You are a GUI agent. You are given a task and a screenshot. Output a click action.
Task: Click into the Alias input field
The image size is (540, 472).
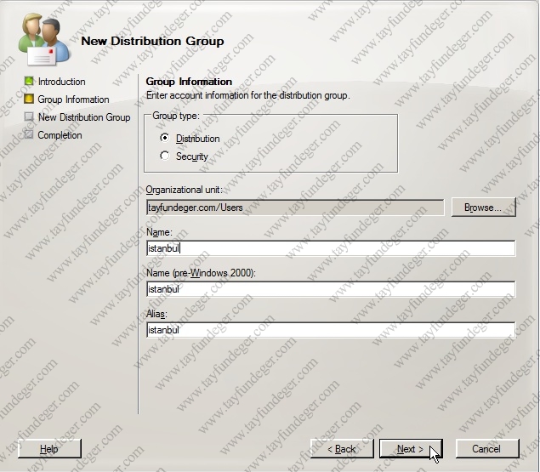pos(331,330)
